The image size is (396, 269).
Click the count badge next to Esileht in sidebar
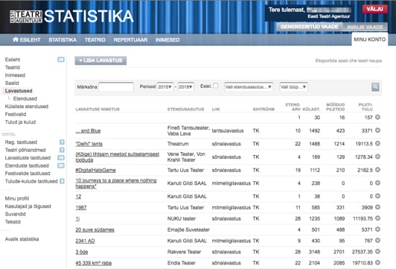pos(61,60)
